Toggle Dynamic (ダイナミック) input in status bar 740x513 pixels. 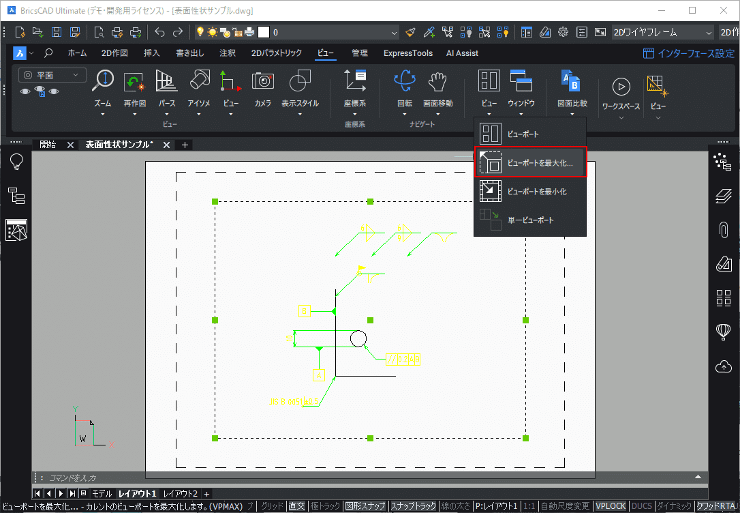(675, 506)
